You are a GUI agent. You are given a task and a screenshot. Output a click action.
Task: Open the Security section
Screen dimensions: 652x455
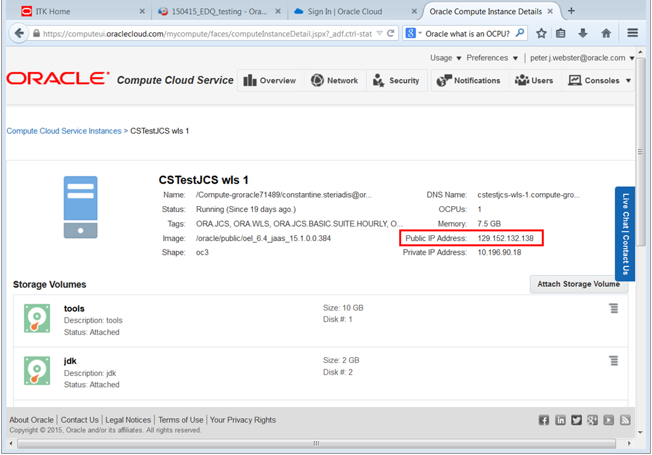(397, 80)
